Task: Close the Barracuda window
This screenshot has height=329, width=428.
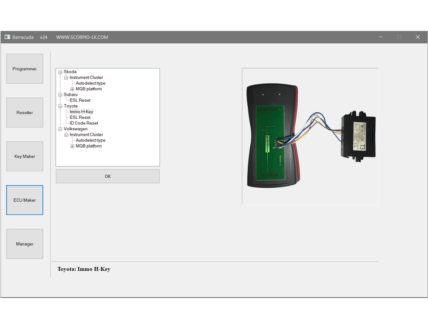Action: (417, 37)
